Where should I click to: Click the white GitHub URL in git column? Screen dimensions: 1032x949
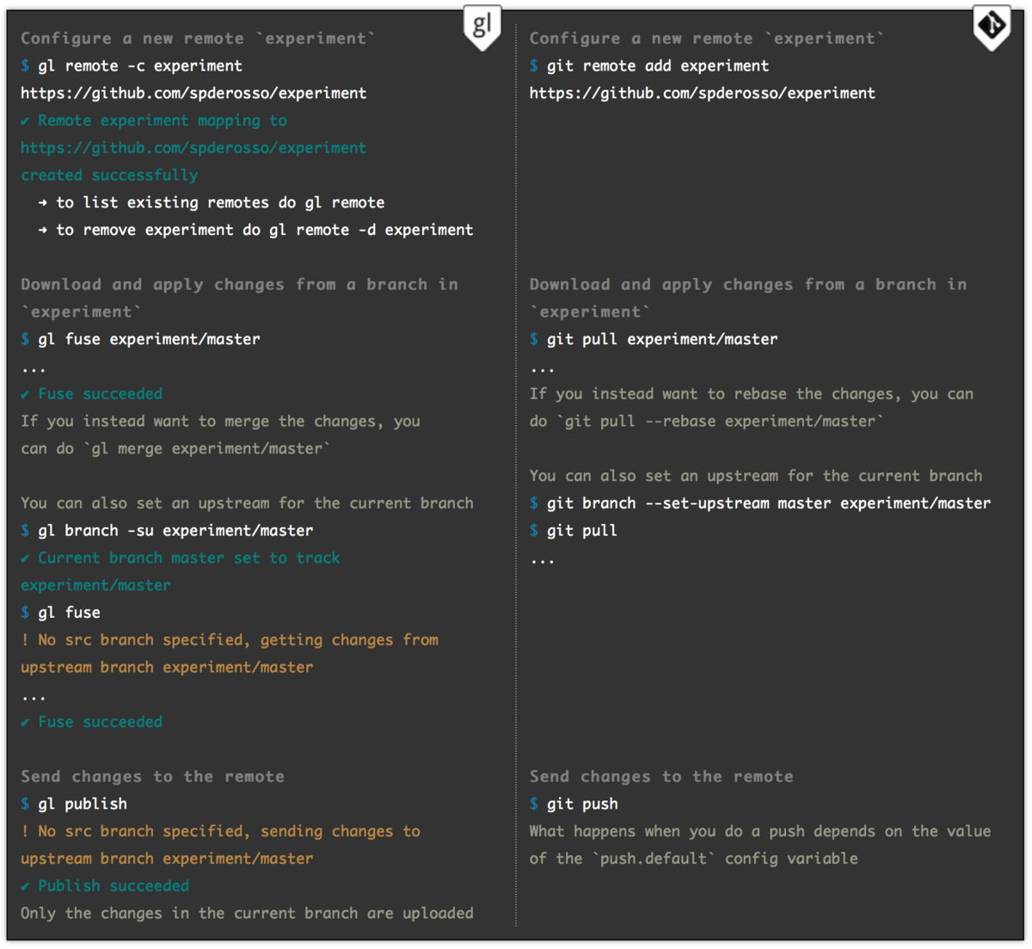(703, 93)
